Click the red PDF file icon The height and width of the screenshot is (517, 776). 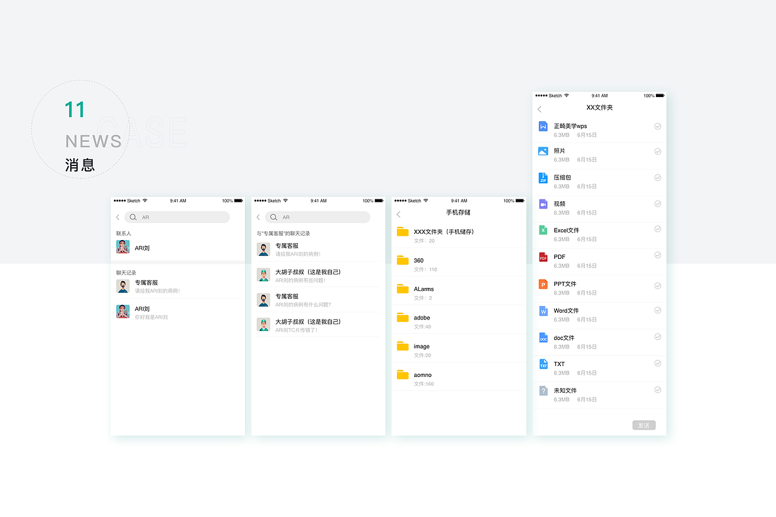tap(543, 257)
